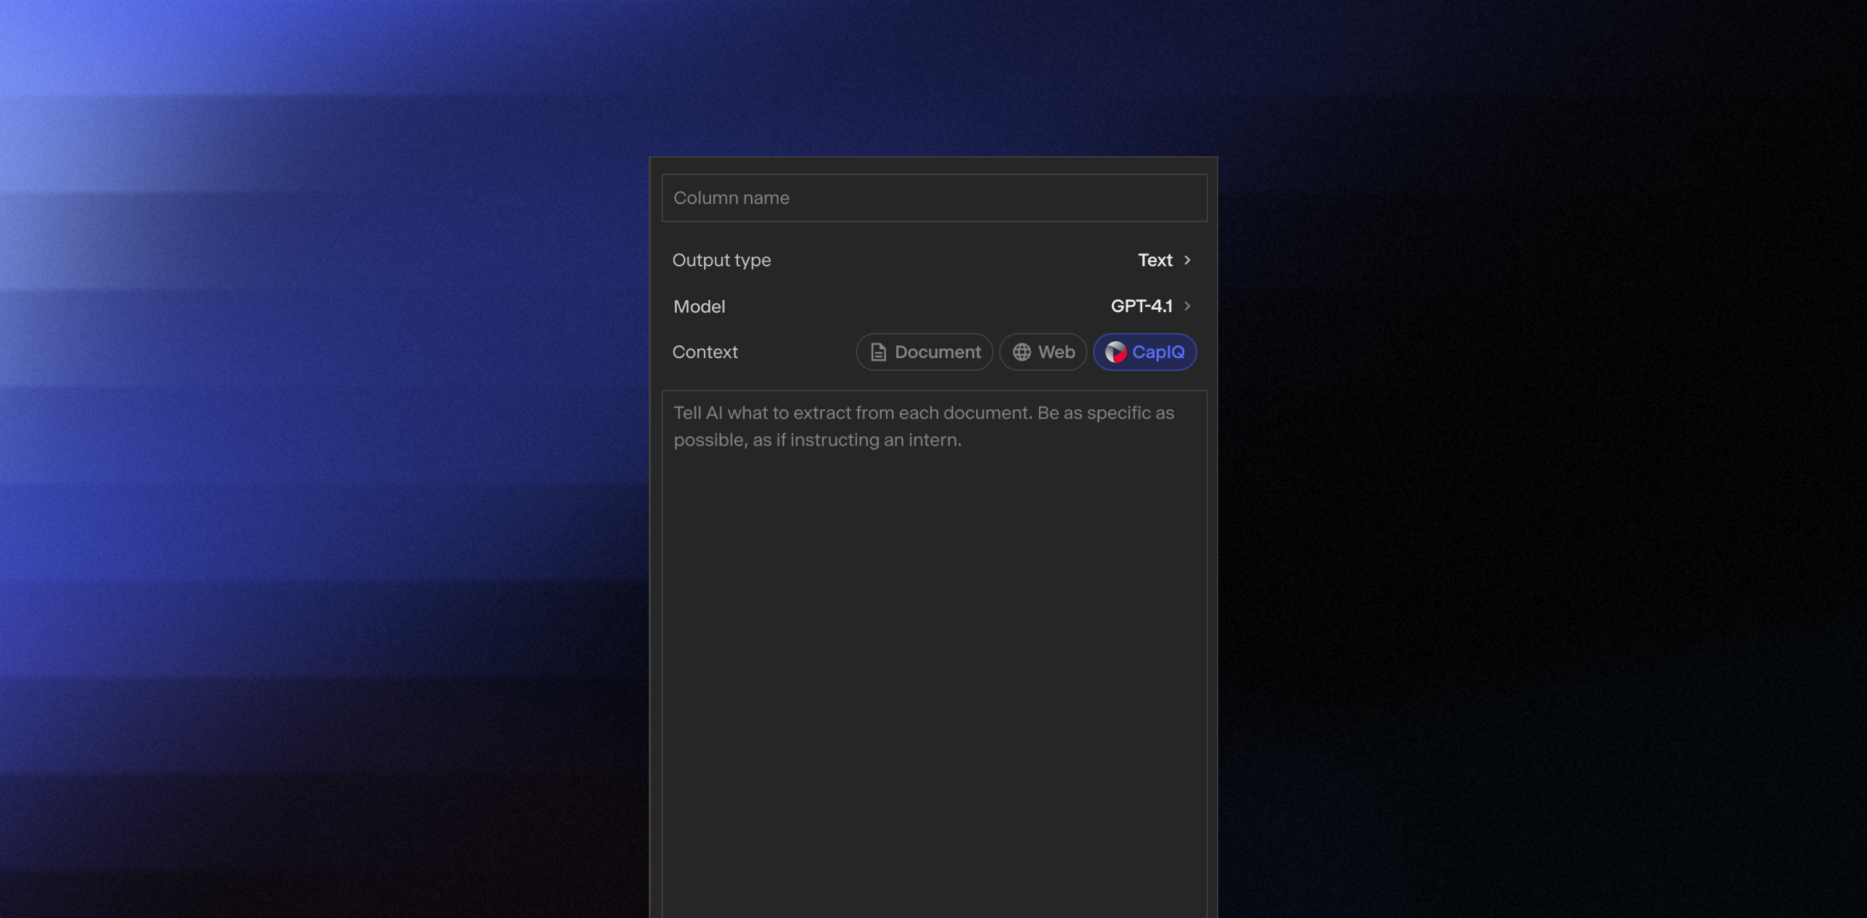Disable the CapIQ context chip
Image resolution: width=1867 pixels, height=918 pixels.
pos(1144,352)
